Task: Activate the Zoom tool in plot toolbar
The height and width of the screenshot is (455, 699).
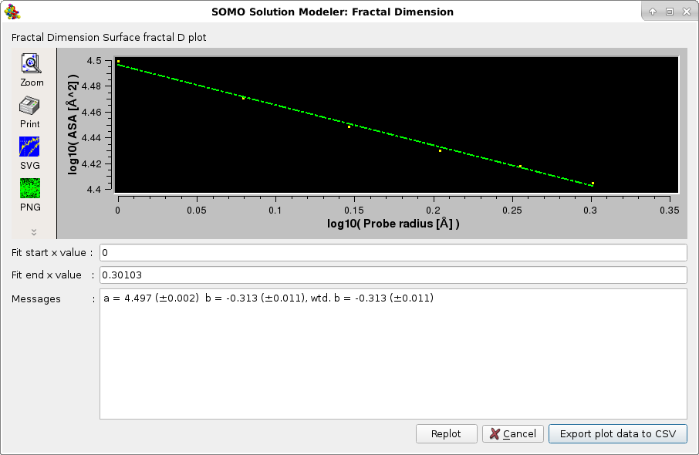Action: click(32, 69)
